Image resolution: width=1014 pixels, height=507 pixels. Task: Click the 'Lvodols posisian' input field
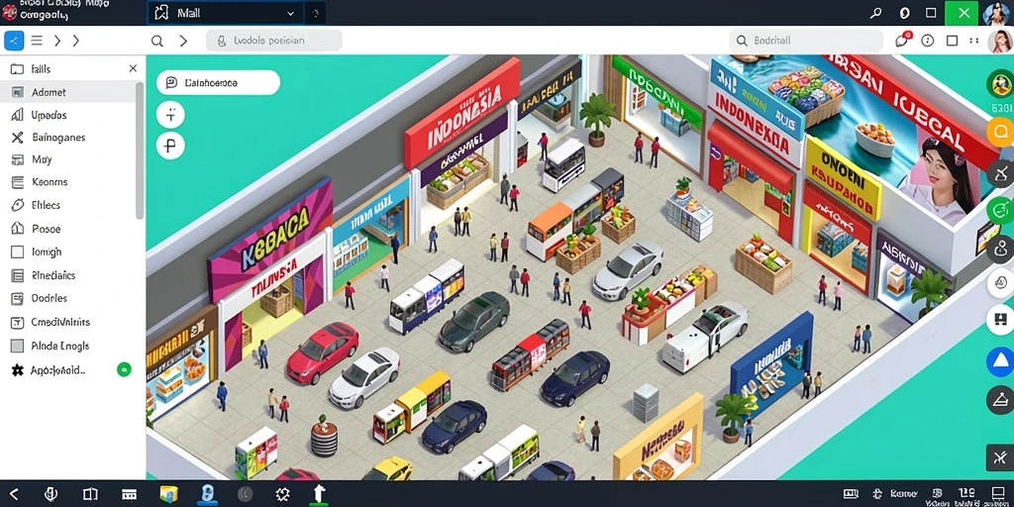pos(274,40)
